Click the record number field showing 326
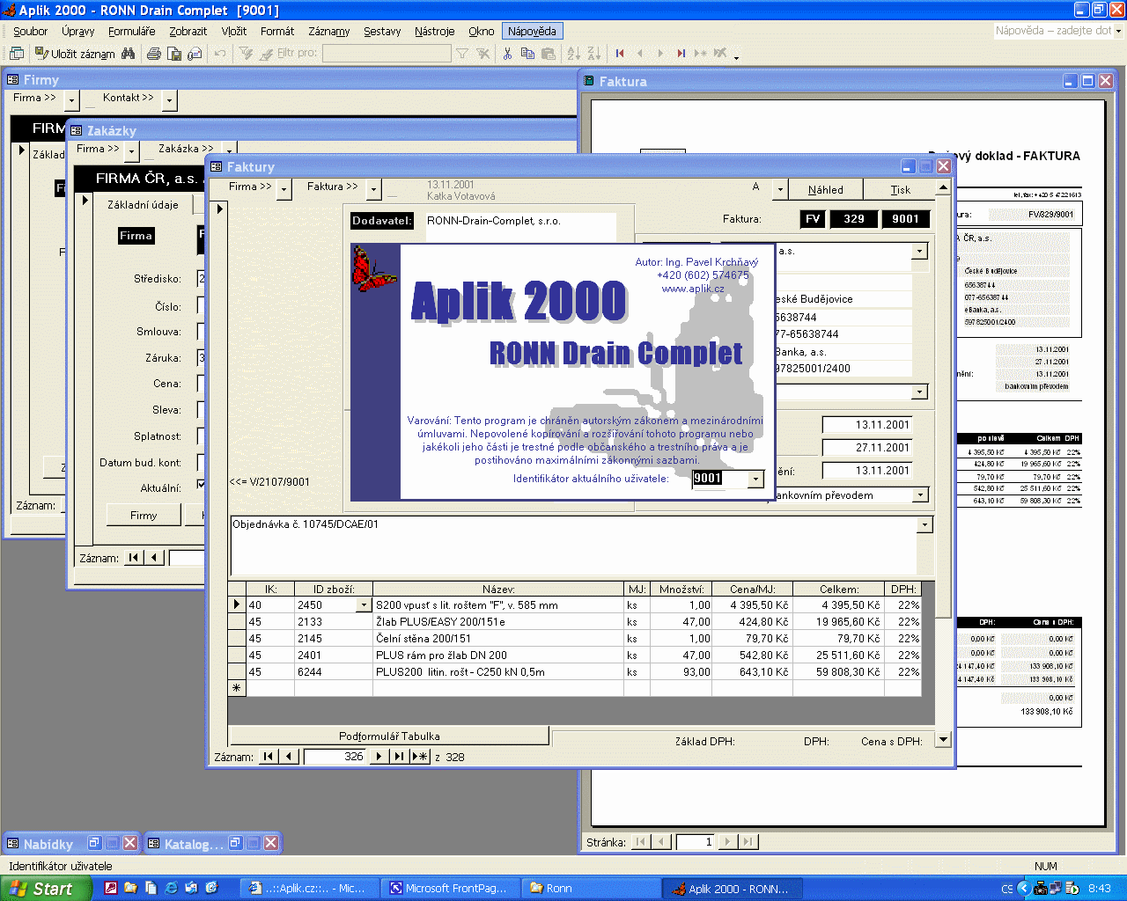The image size is (1127, 901). pos(335,757)
